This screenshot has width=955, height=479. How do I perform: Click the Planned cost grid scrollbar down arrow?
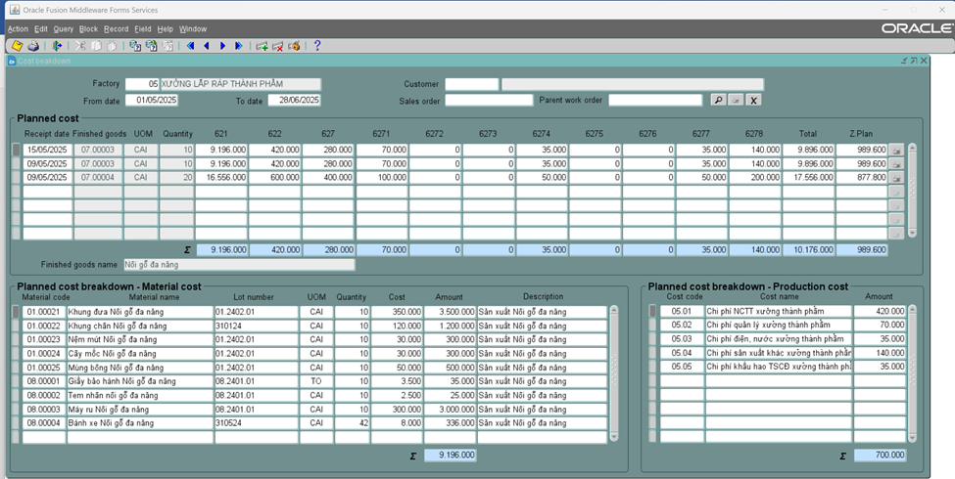913,234
